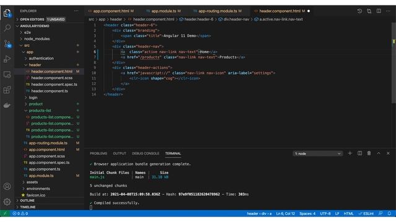Open the Debug Console panel tab

point(145,154)
